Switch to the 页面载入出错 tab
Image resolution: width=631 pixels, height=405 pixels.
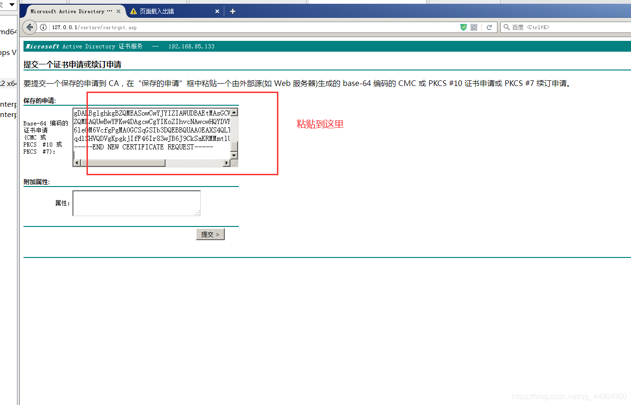click(174, 11)
